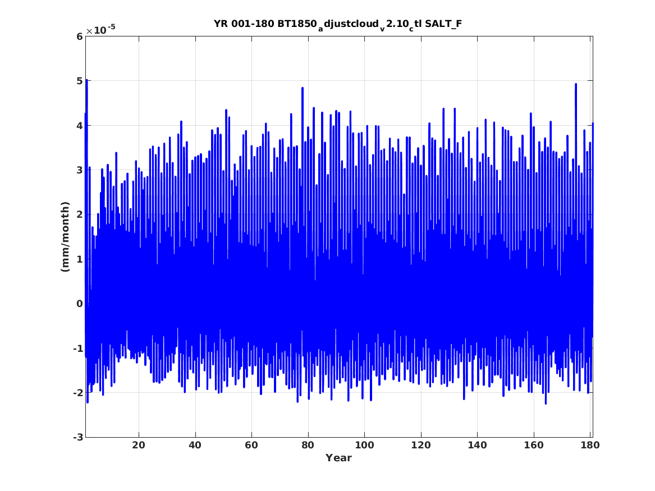The image size is (655, 491).
Task: Click x-axis tick label 180
Action: pos(590,445)
